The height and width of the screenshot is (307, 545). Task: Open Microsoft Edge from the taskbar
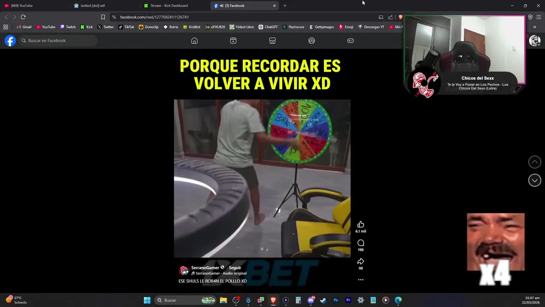[398, 300]
